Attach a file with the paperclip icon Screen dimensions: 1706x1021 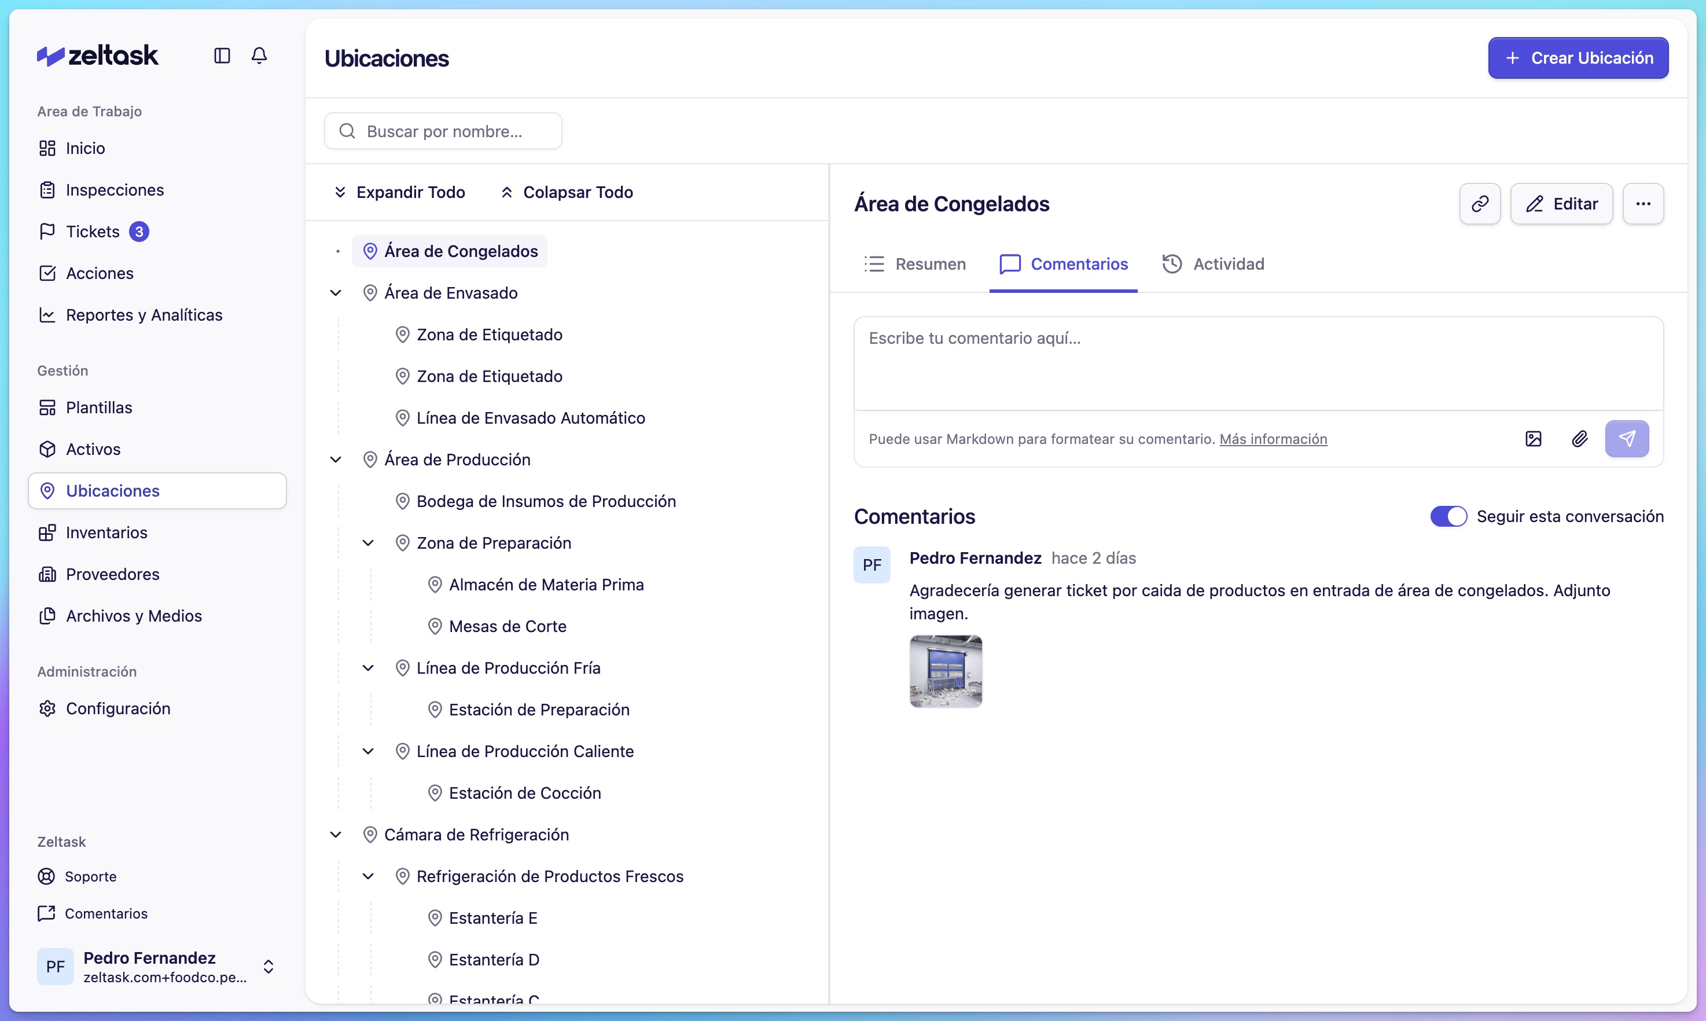tap(1580, 439)
